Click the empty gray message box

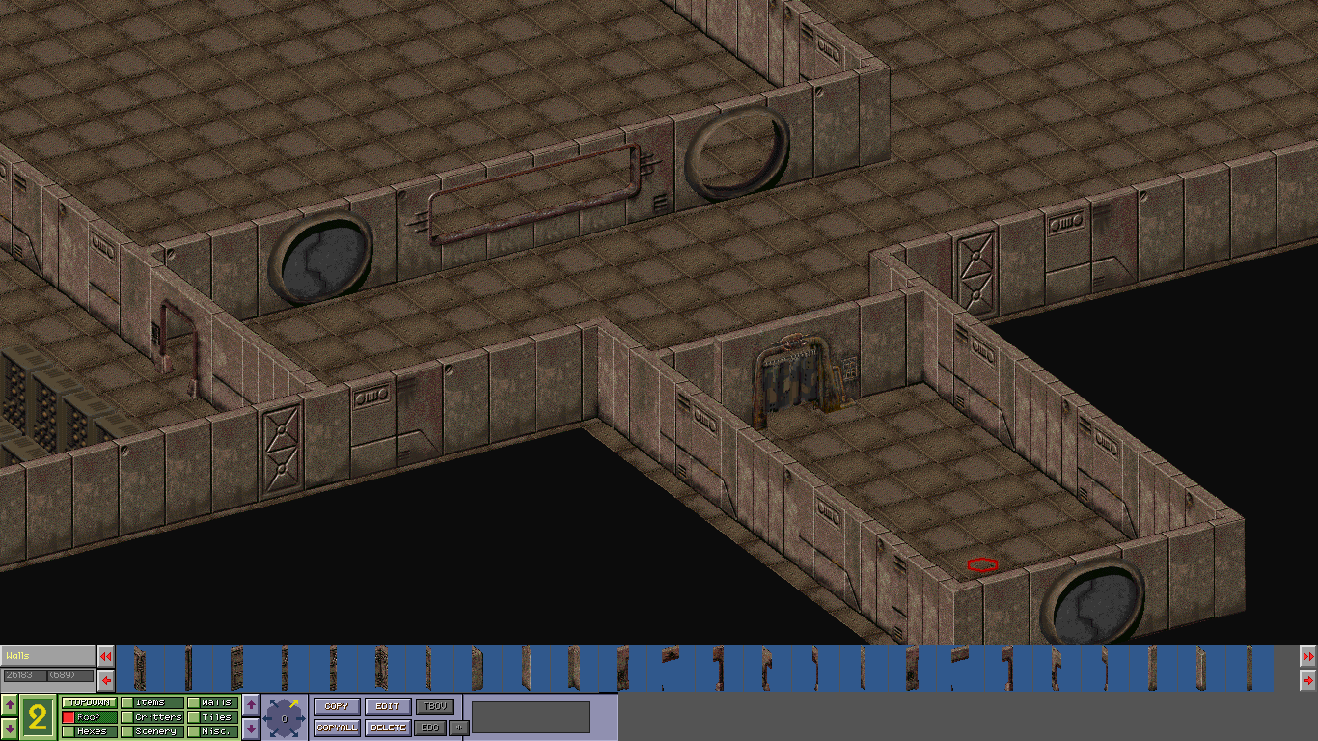click(531, 717)
